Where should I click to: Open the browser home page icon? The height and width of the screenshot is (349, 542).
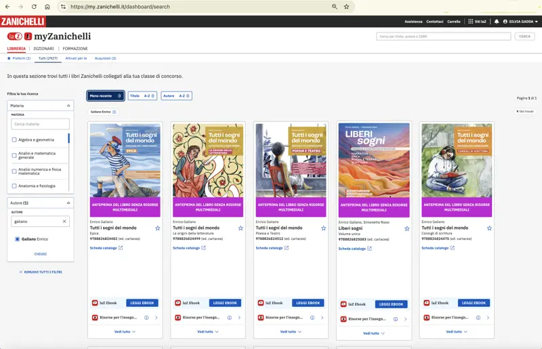pos(47,7)
